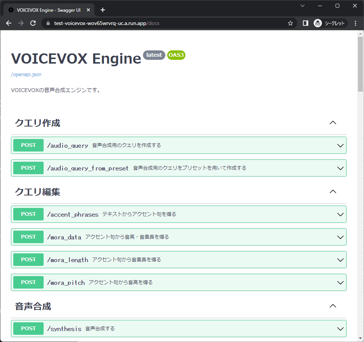This screenshot has width=364, height=342.
Task: Minimize the browser window
Action: (x=320, y=6)
